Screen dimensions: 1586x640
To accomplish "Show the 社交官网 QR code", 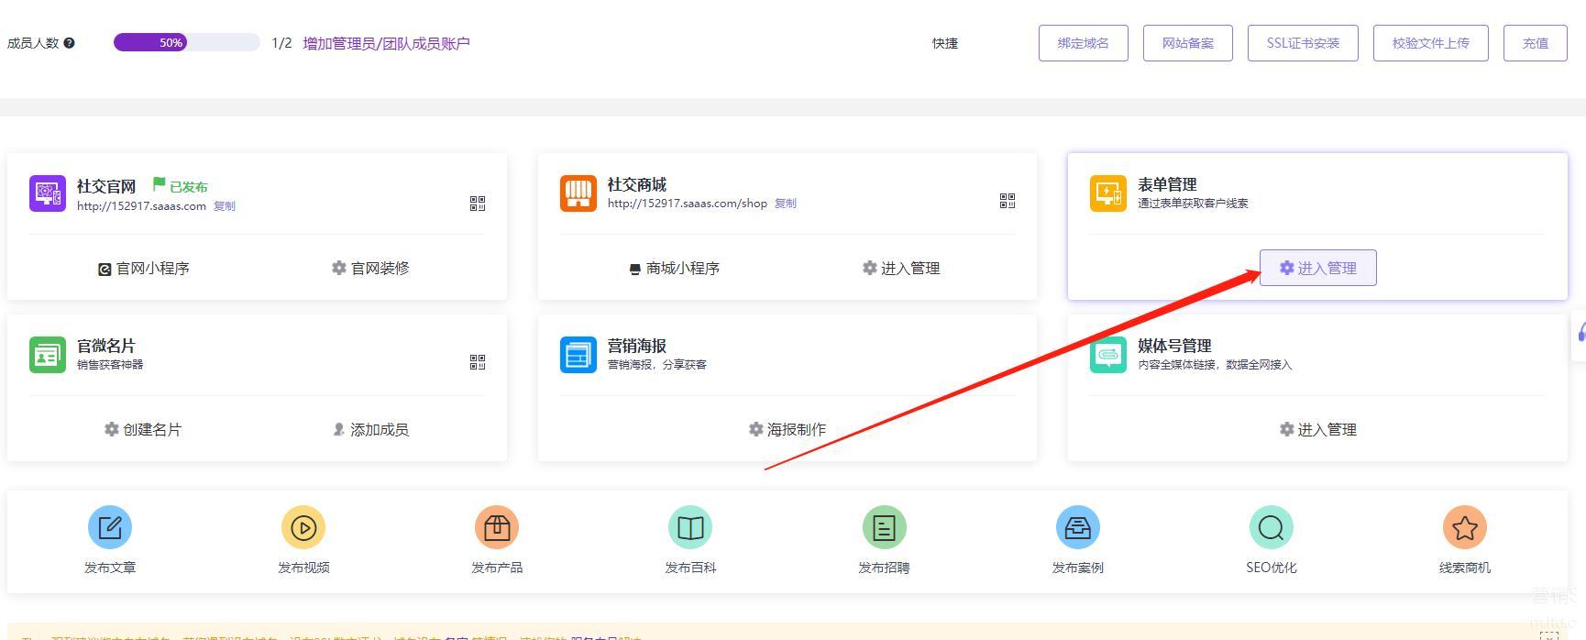I will [x=478, y=204].
